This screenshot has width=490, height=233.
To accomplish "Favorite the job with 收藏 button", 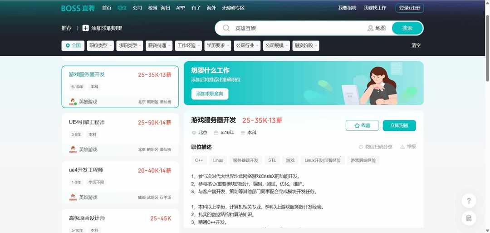I will tap(362, 125).
